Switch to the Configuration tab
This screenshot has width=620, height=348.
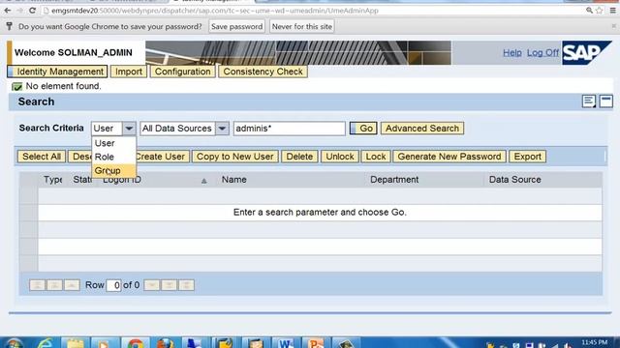point(183,72)
